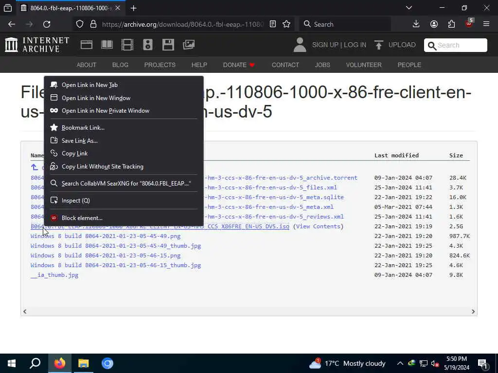
Task: Open Internet Archive texts book icon
Action: point(107,45)
